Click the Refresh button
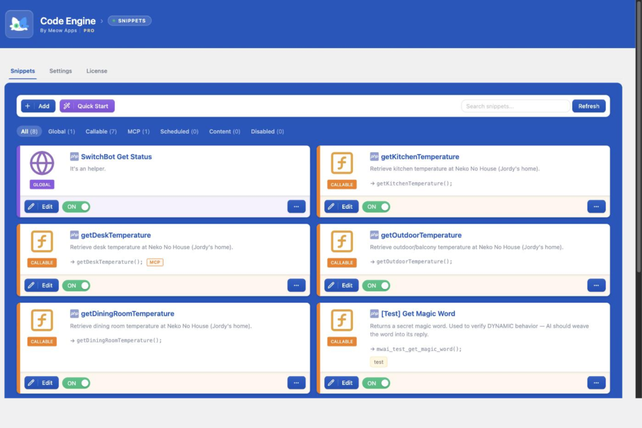Viewport: 642px width, 428px height. [x=589, y=106]
